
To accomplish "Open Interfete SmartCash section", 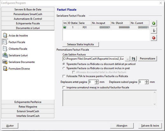I will [28, 116].
